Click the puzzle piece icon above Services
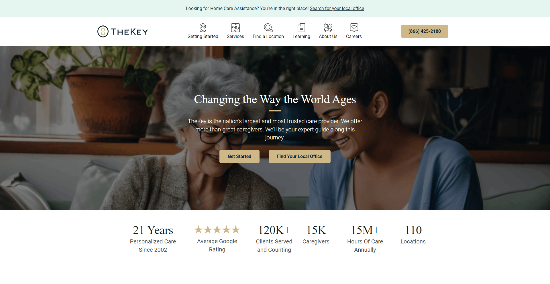This screenshot has height=284, width=550. [235, 28]
